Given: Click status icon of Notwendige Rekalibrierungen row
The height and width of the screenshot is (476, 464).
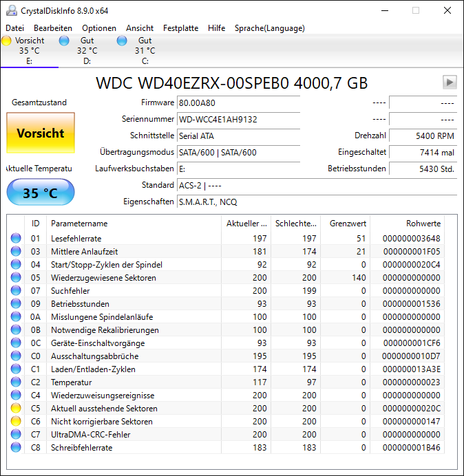Looking at the screenshot, I should [x=16, y=329].
